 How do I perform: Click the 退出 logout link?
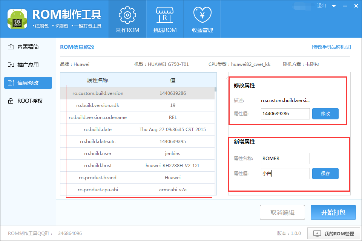321,6
